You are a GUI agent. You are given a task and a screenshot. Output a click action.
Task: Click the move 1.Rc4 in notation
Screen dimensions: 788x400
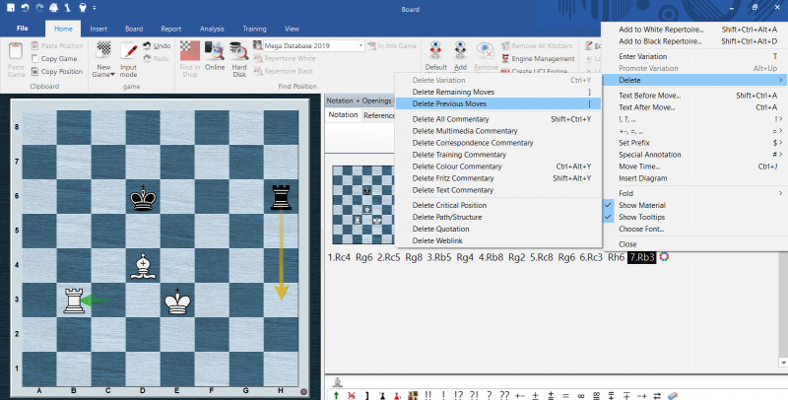339,257
